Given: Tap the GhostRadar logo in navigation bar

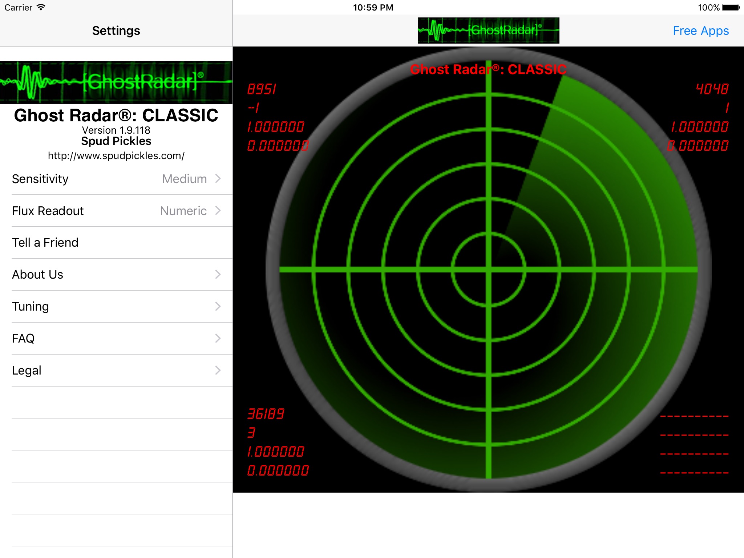Looking at the screenshot, I should coord(488,31).
